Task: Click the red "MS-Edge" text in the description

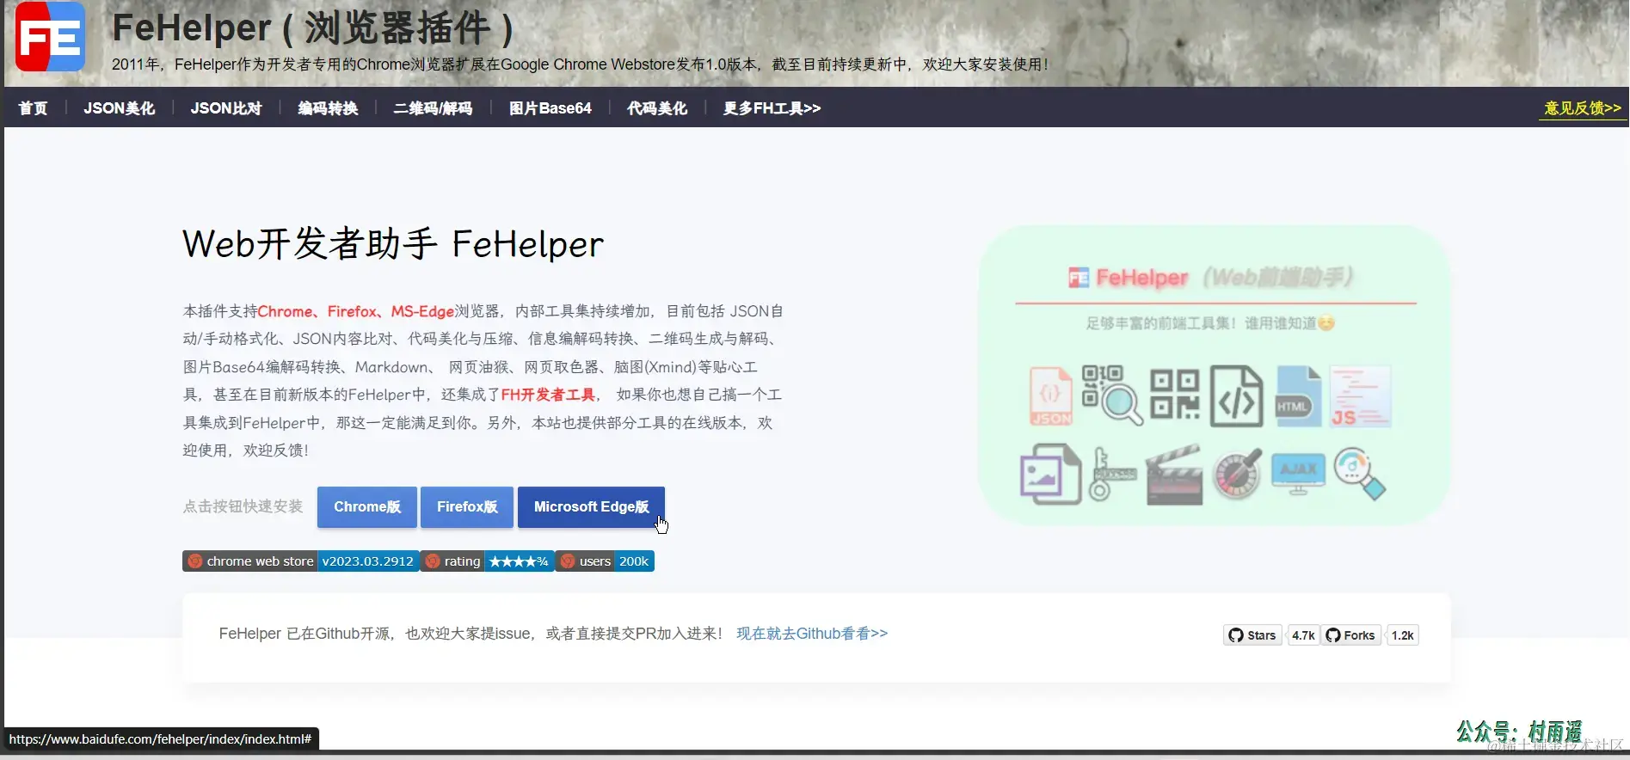Action: (422, 311)
